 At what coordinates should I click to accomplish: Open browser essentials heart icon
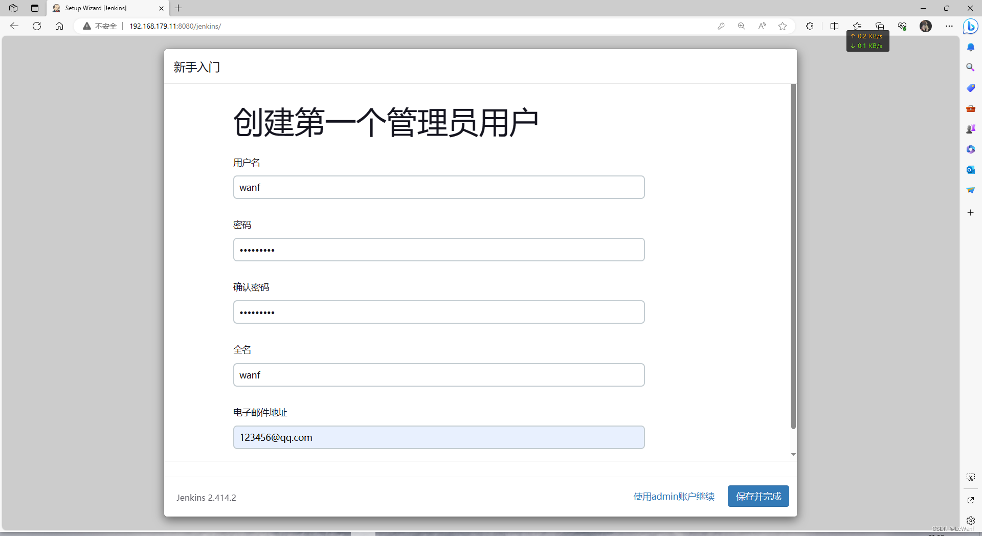[902, 26]
